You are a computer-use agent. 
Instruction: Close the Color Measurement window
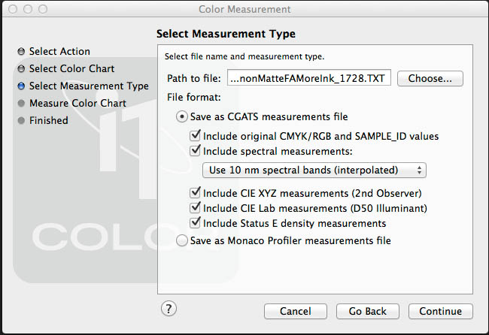pyautogui.click(x=10, y=10)
